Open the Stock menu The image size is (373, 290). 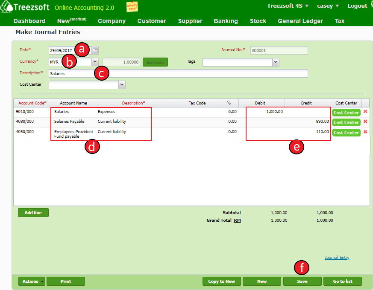tap(258, 21)
